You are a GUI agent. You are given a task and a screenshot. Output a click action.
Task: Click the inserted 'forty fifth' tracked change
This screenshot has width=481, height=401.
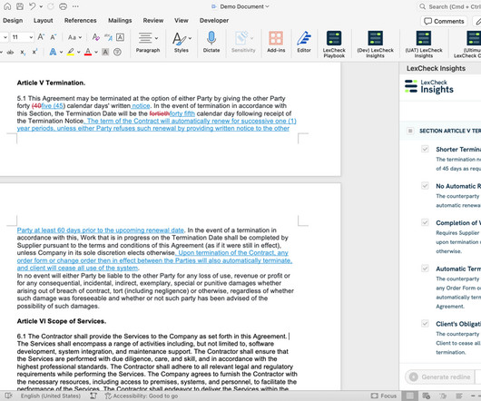pyautogui.click(x=182, y=113)
